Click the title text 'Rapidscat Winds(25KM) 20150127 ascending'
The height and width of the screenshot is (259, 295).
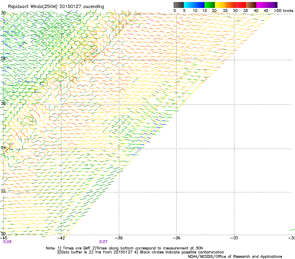(56, 7)
